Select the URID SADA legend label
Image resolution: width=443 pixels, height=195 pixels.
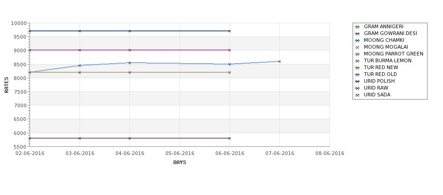point(377,95)
